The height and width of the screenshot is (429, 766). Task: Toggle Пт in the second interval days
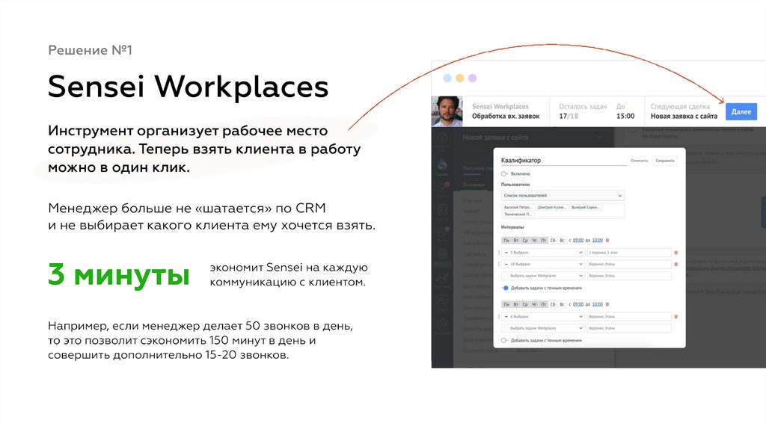[x=543, y=304]
